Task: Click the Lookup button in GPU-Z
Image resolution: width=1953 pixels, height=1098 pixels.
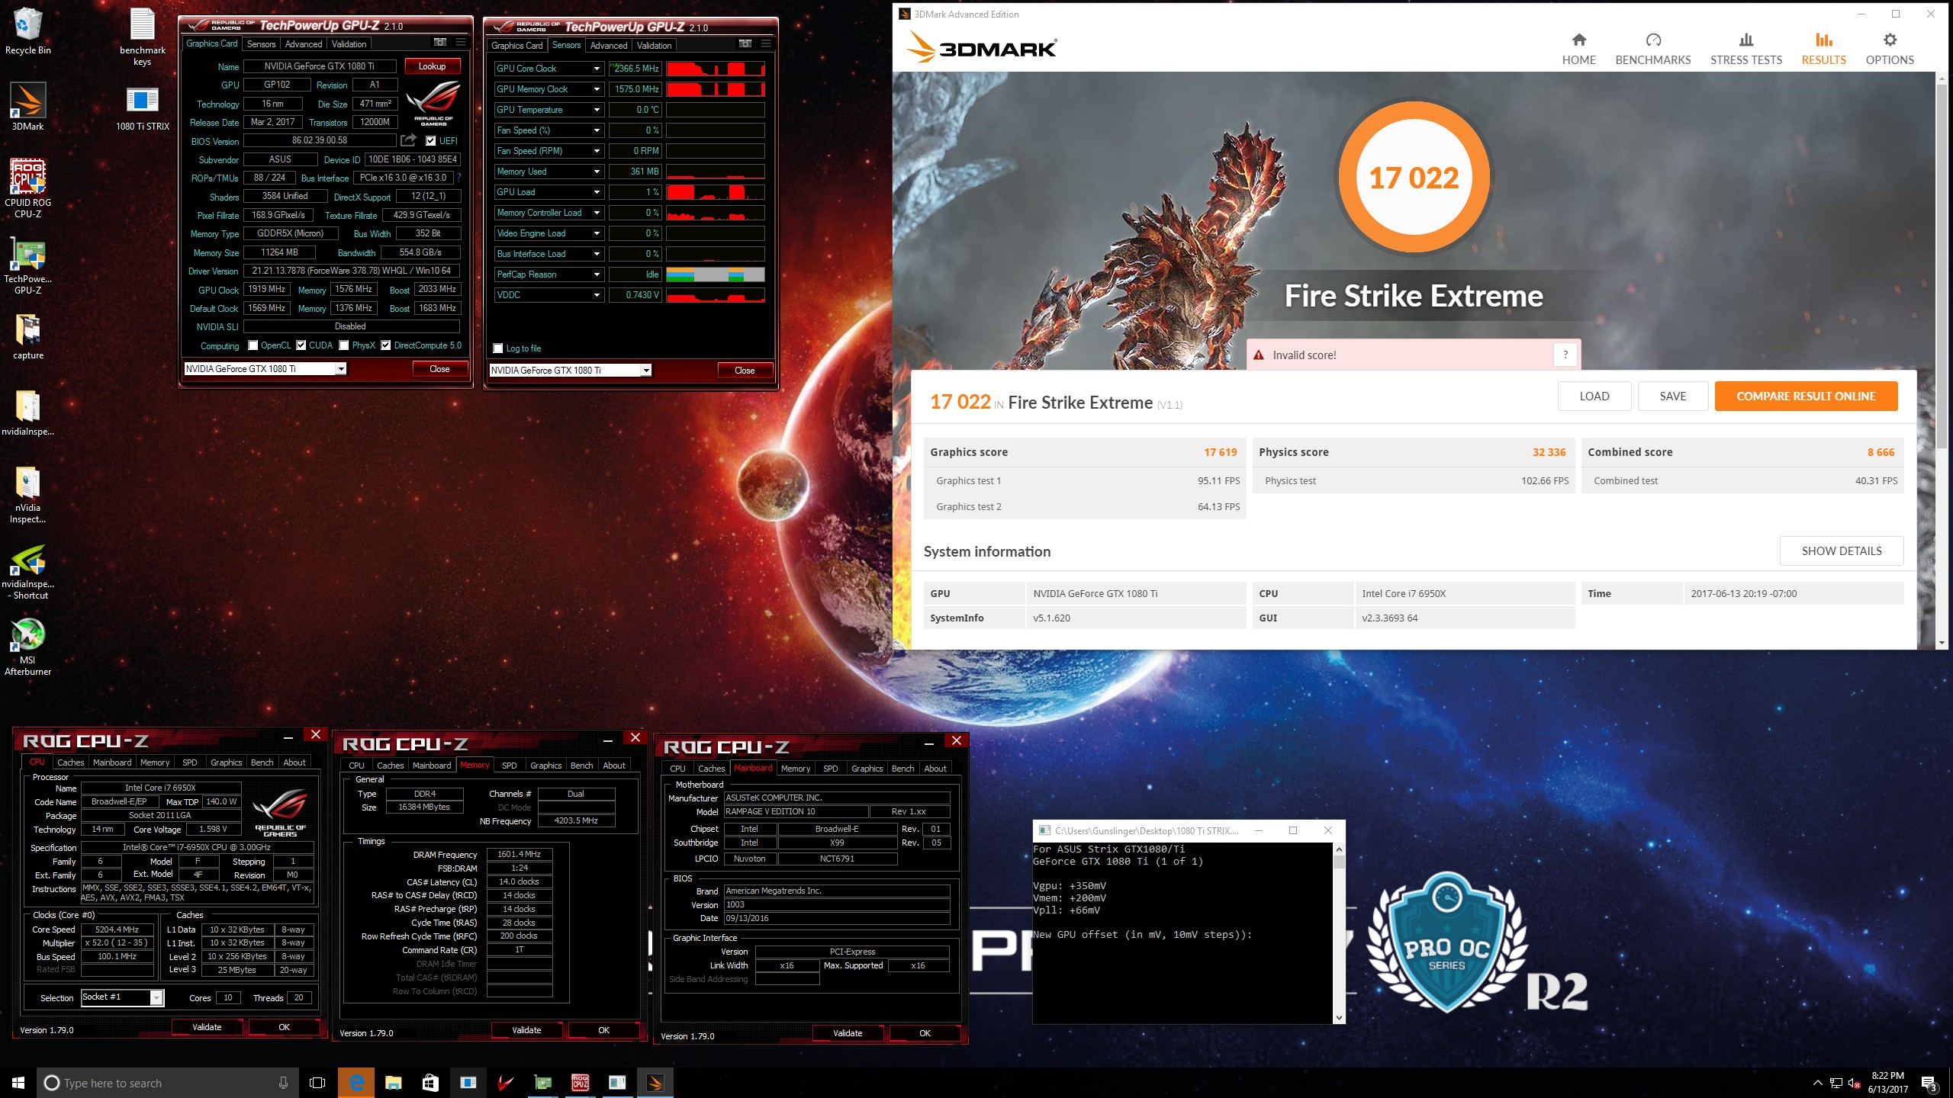Action: pyautogui.click(x=432, y=66)
